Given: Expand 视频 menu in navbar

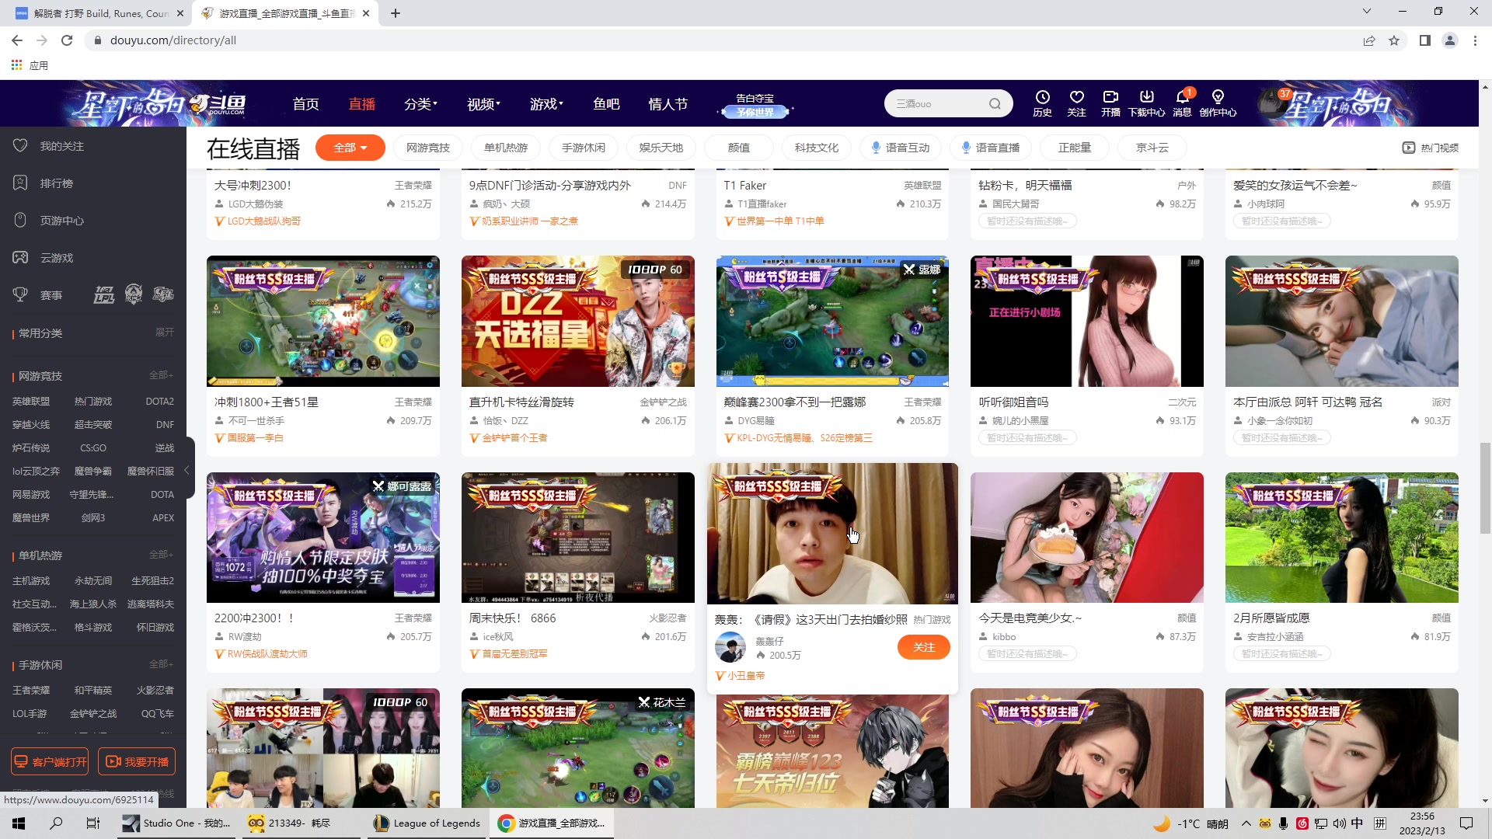Looking at the screenshot, I should (x=483, y=103).
